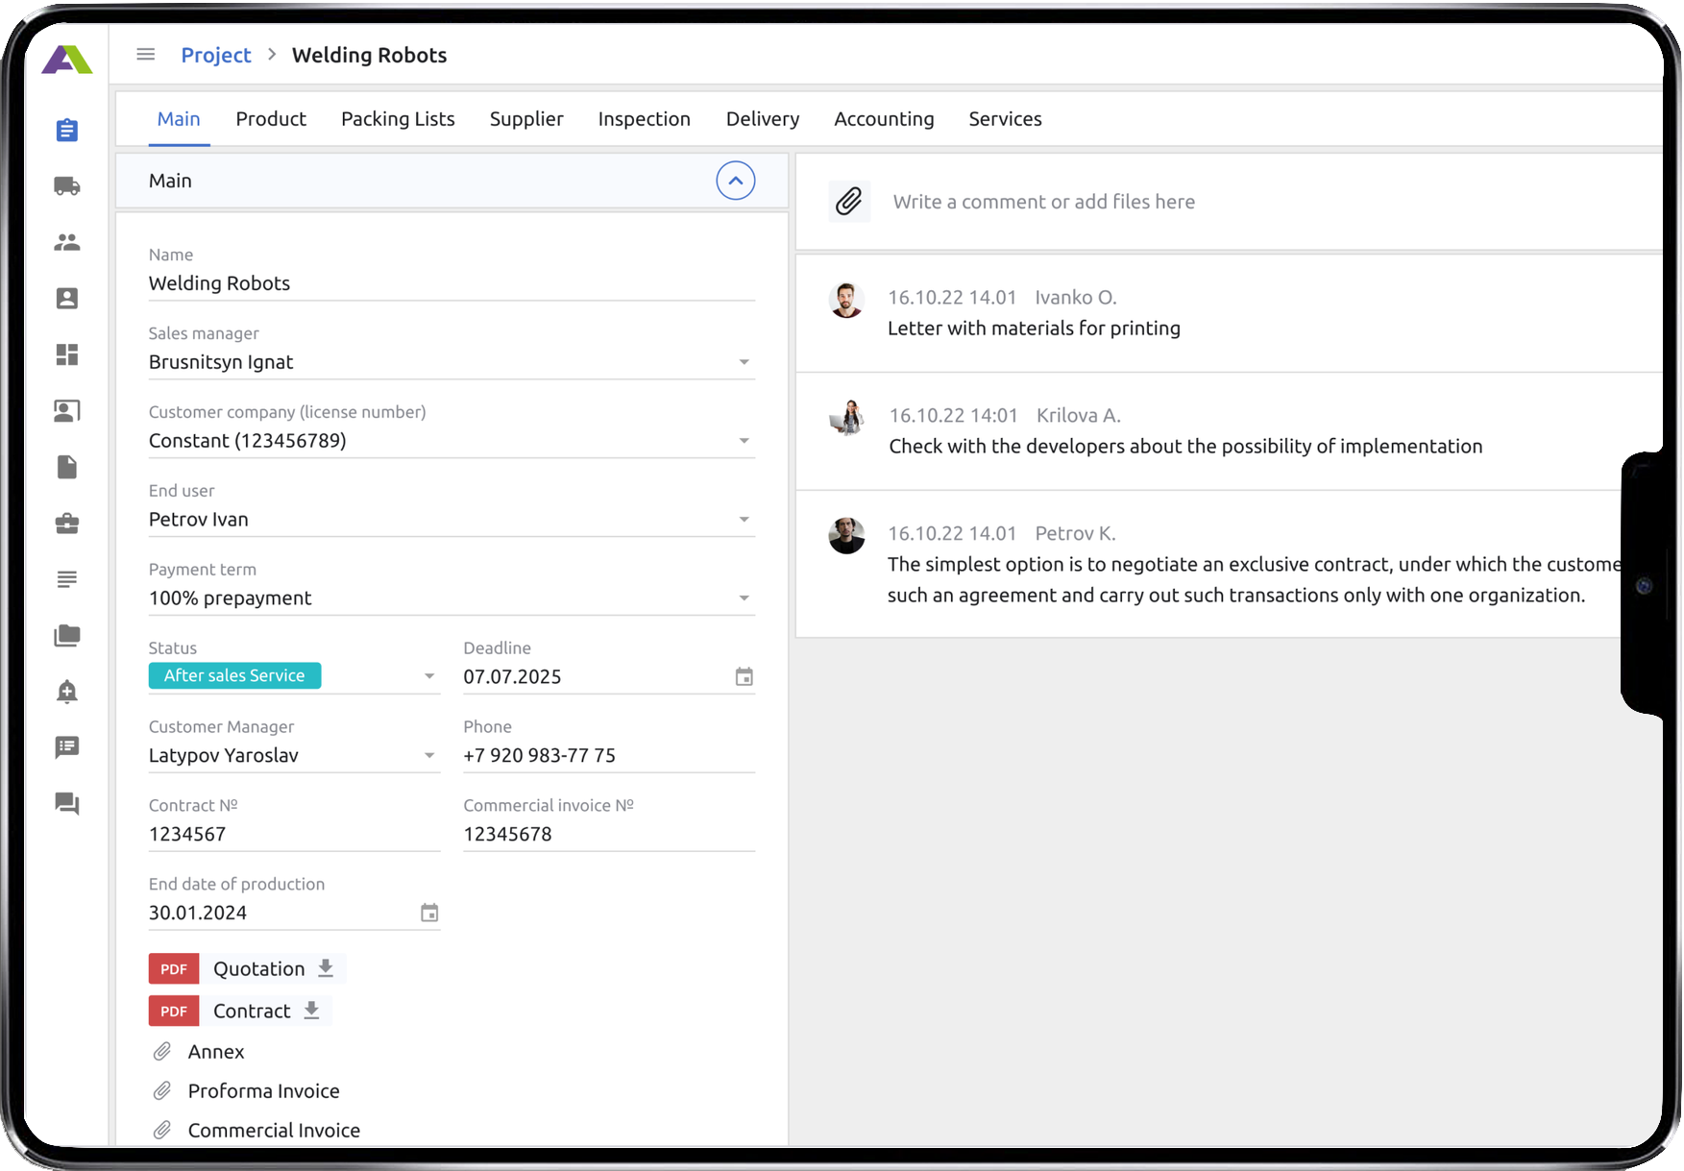Open the Status dropdown showing After sales Service
The width and height of the screenshot is (1684, 1171).
428,676
